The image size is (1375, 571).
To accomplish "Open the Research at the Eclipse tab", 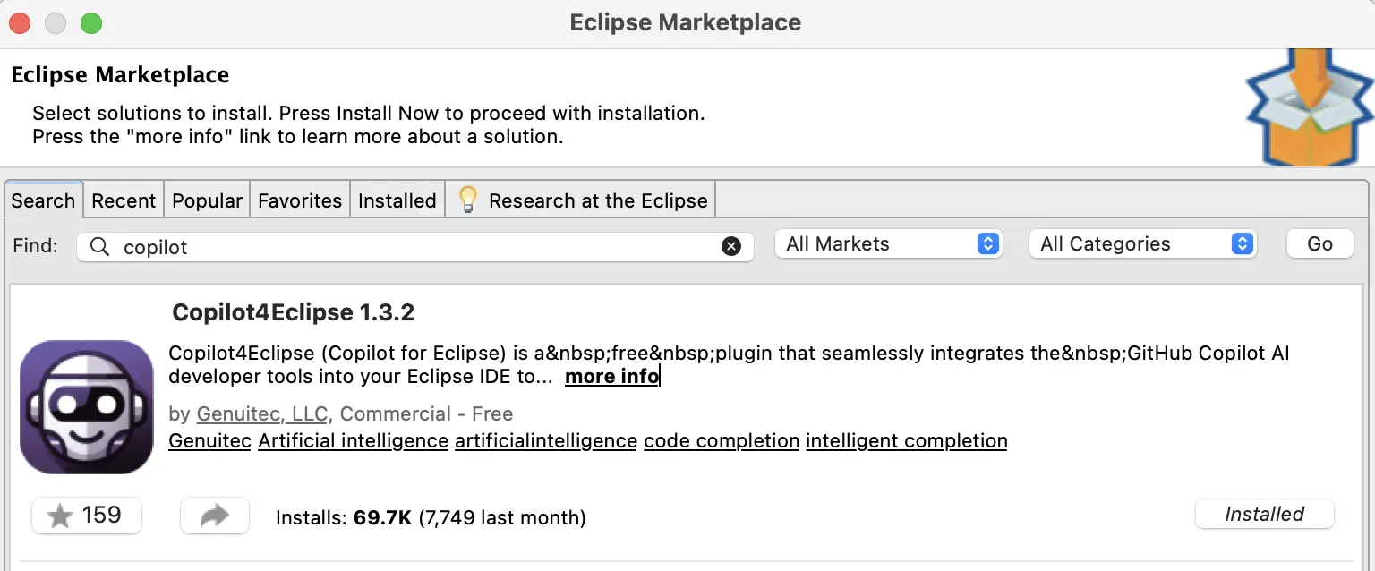I will (597, 200).
